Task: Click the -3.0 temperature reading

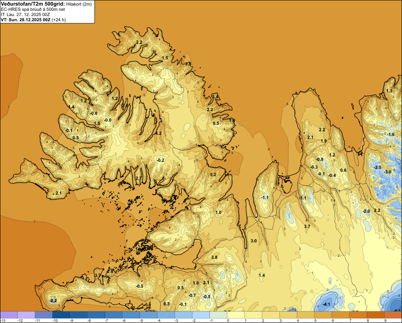Action: click(x=388, y=172)
